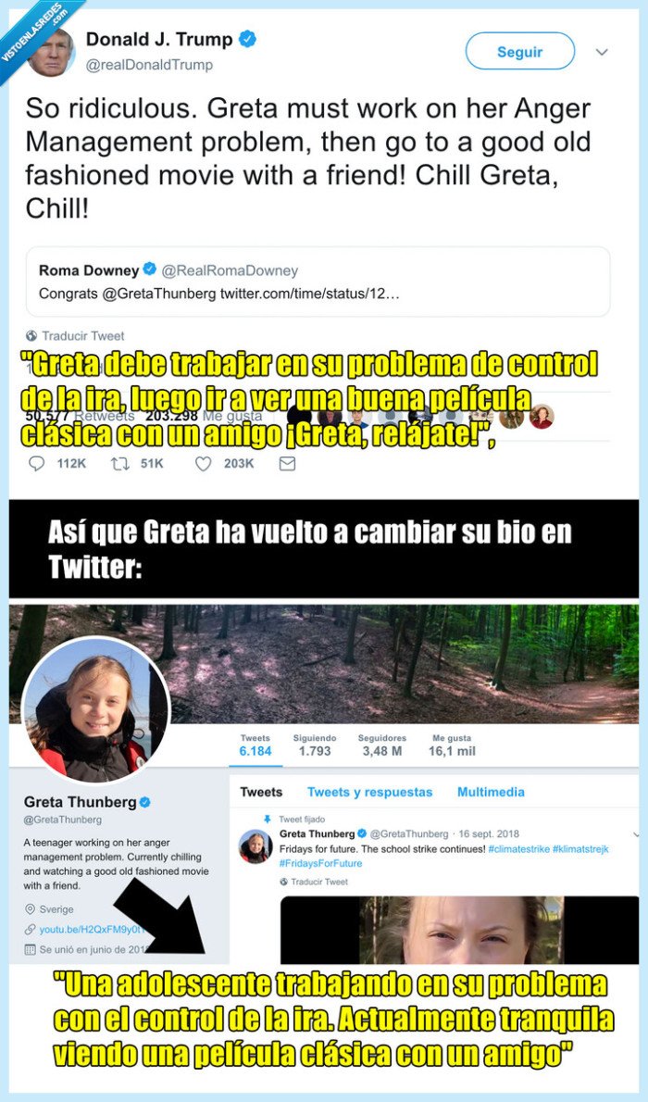Click the @GretaThunberg mention in quoted tweet

point(159,294)
